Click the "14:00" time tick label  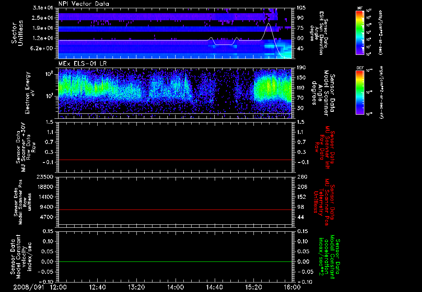pyautogui.click(x=176, y=287)
